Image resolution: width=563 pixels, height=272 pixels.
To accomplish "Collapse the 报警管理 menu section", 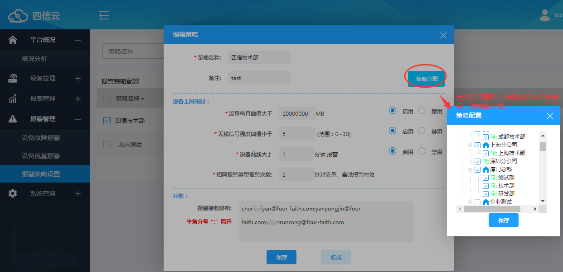I will pos(78,119).
